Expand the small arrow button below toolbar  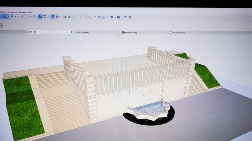(x=1, y=25)
